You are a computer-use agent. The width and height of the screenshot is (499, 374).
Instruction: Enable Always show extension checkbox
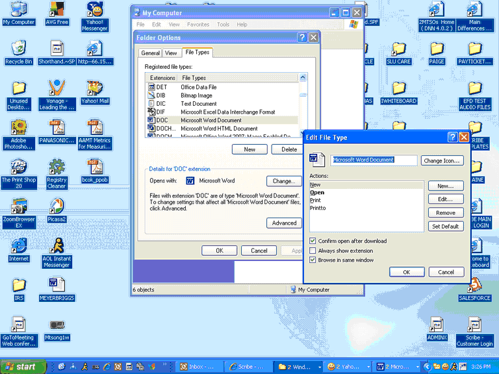coord(313,251)
